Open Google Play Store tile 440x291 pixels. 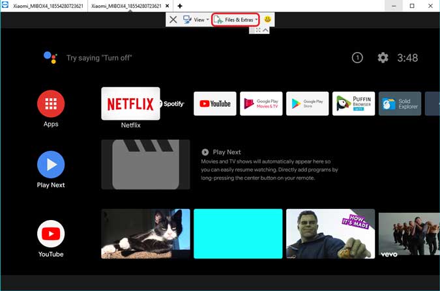point(307,104)
